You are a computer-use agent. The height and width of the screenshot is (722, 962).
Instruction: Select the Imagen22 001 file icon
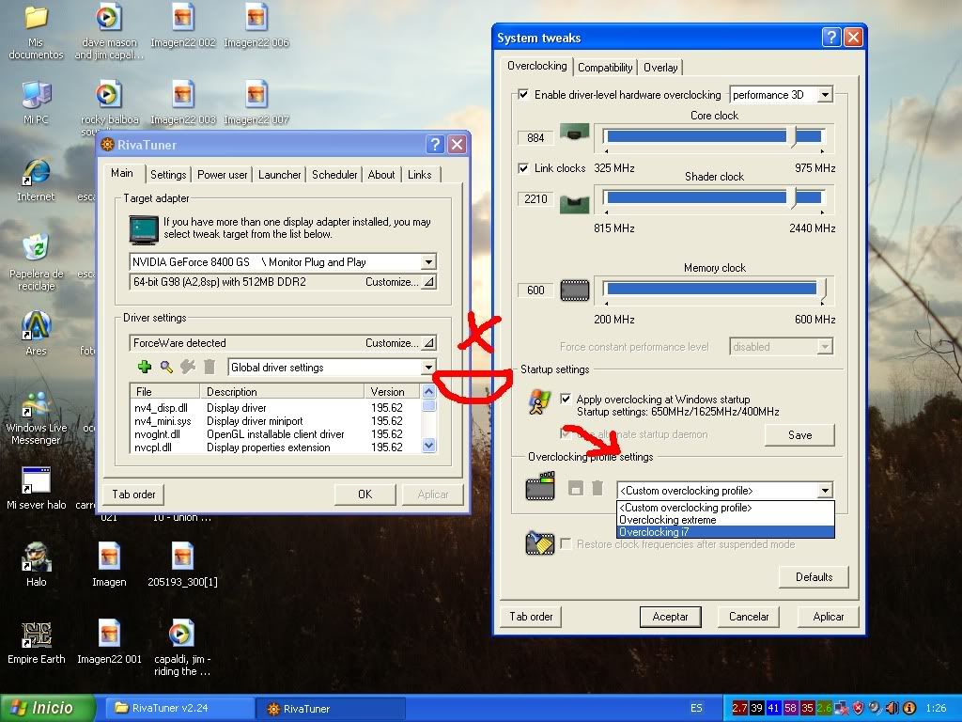109,643
